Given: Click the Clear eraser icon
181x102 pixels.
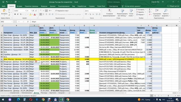Looking at the screenshot, I should click(150, 14).
